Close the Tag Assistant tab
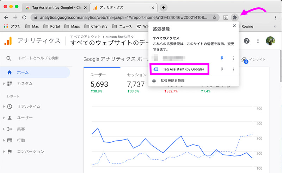This screenshot has height=173, width=282. click(x=85, y=7)
